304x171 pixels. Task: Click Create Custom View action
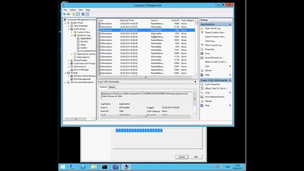[x=215, y=33]
